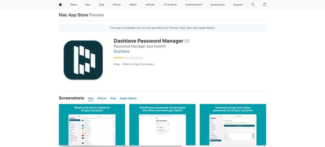The height and width of the screenshot is (147, 325).
Task: Open the Autofill your passwords screenshot
Action: [162, 125]
